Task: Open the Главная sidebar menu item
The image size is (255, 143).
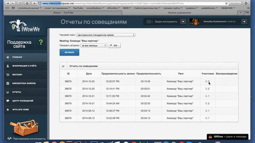Action: pyautogui.click(x=25, y=57)
